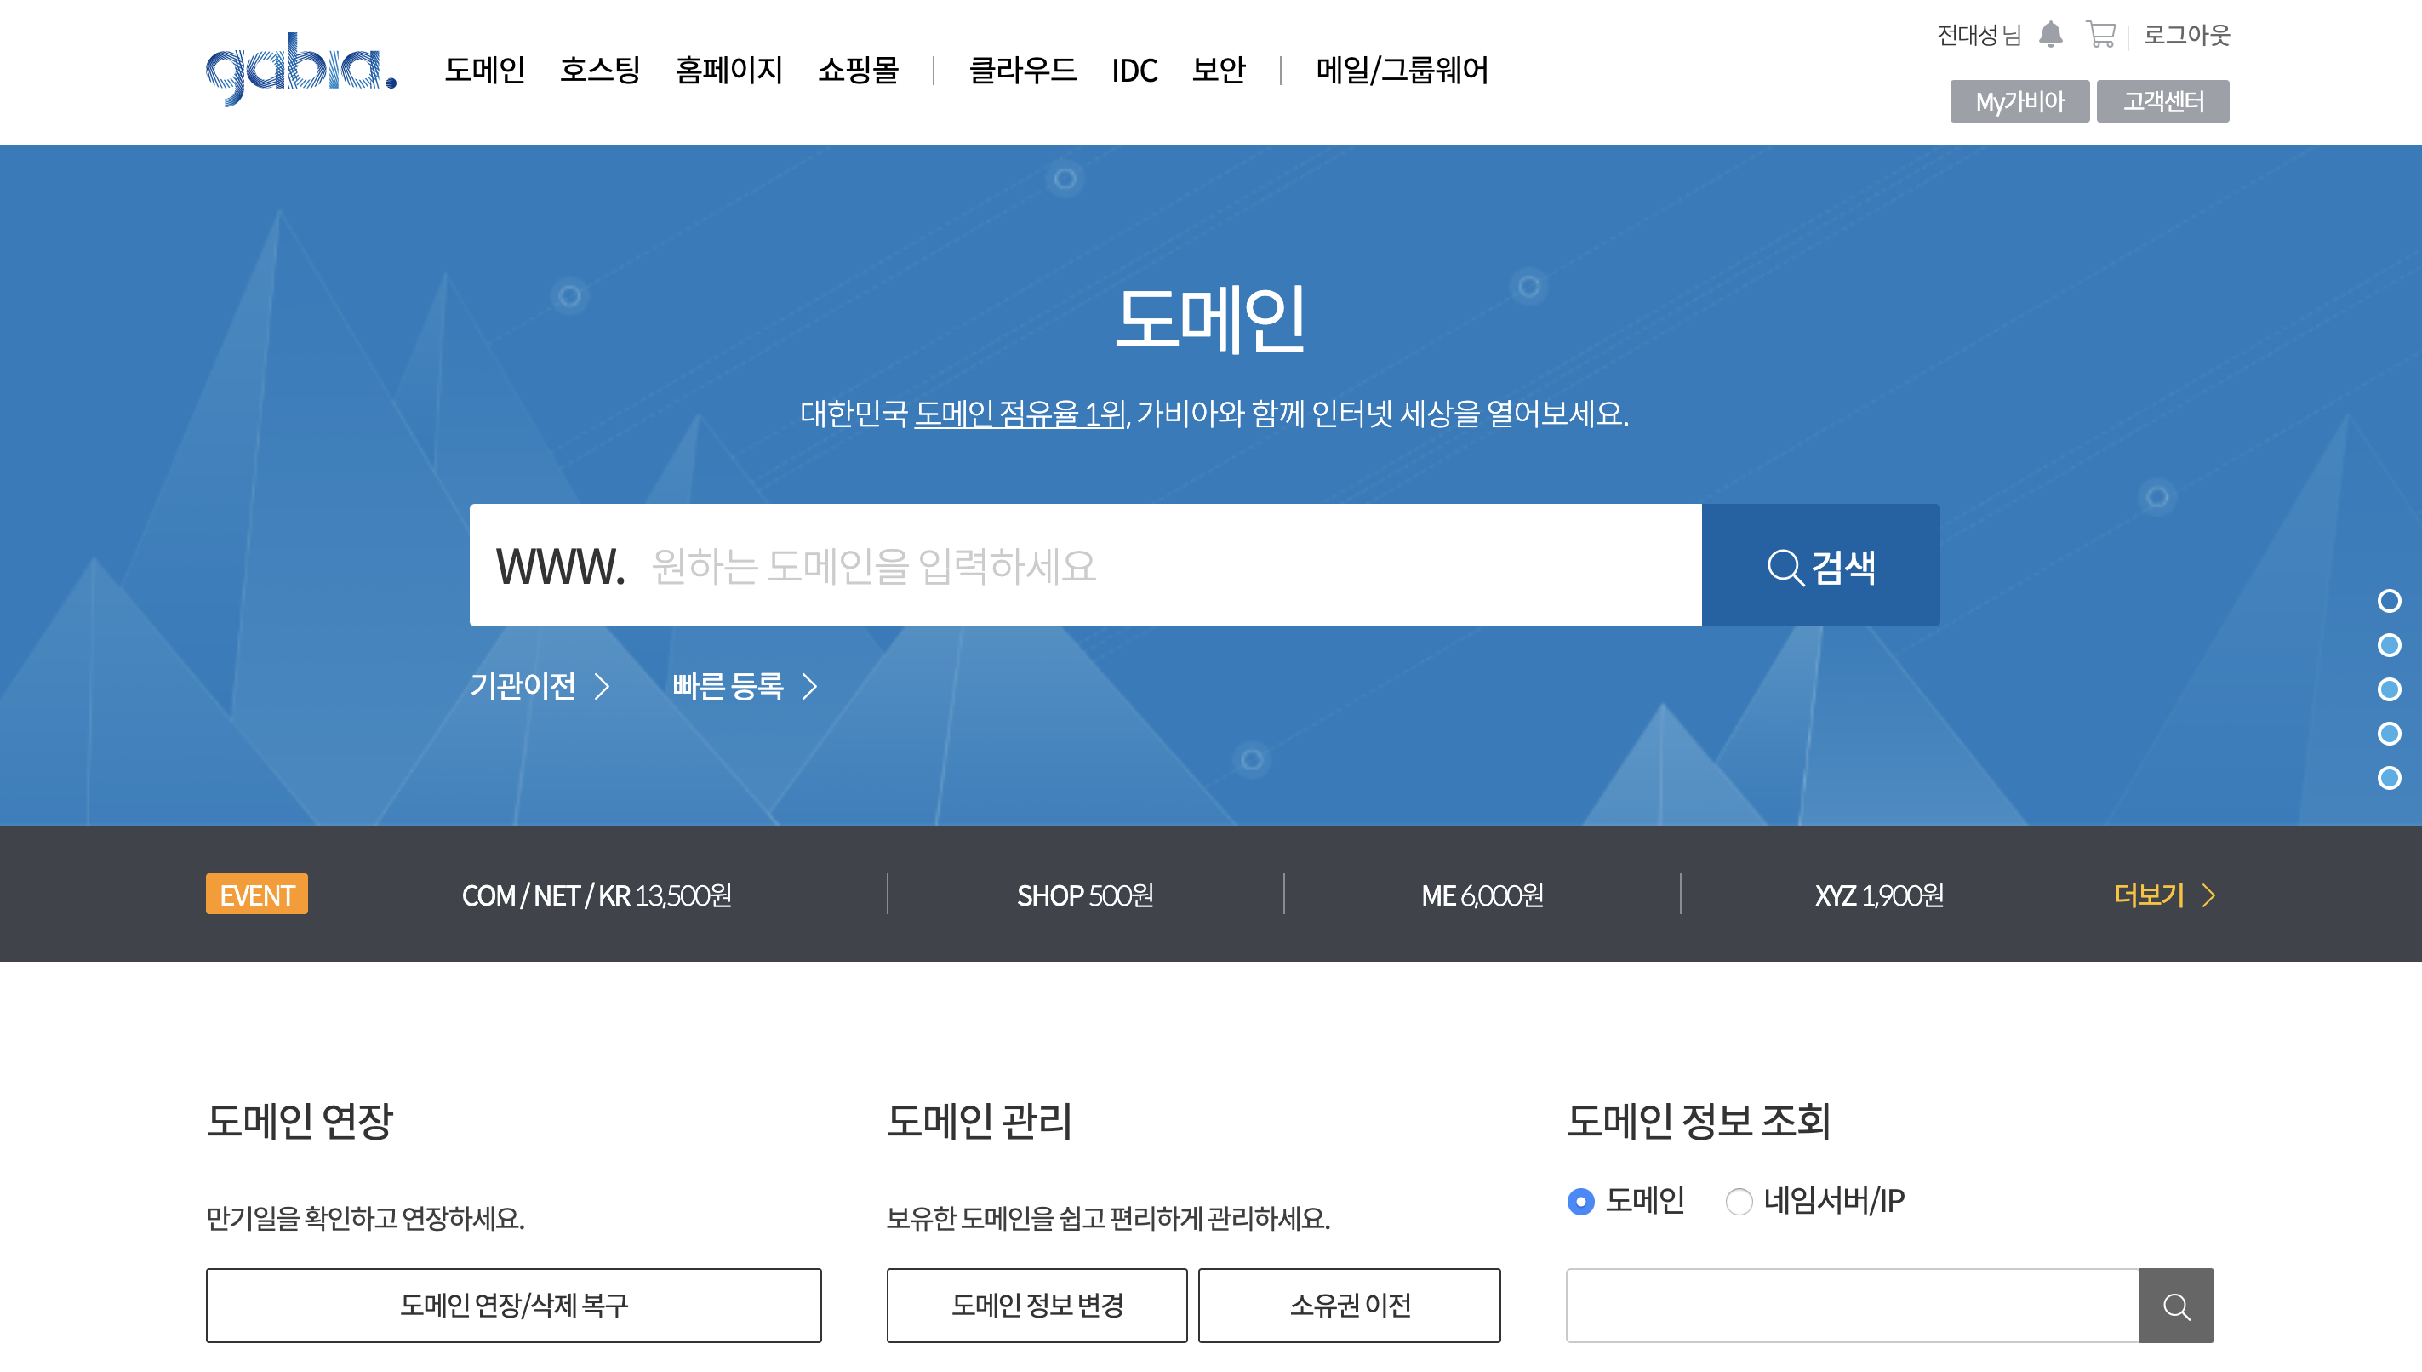Click the third page indicator dot

[x=2388, y=689]
